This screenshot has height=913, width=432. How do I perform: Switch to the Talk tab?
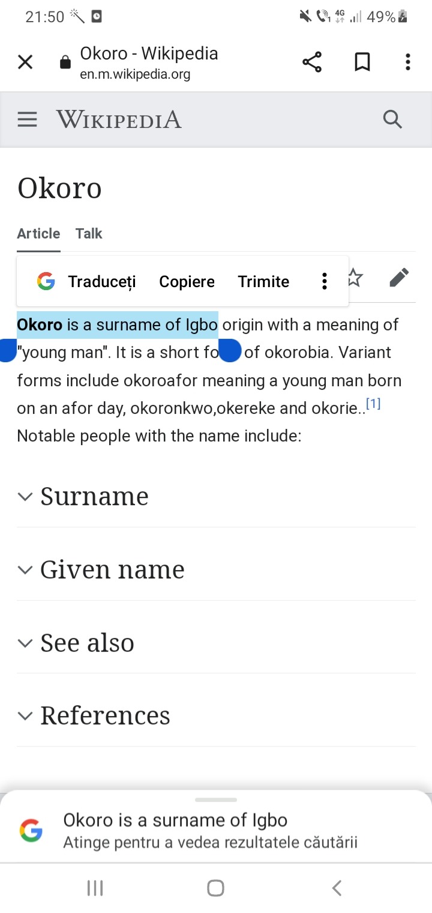tap(89, 234)
